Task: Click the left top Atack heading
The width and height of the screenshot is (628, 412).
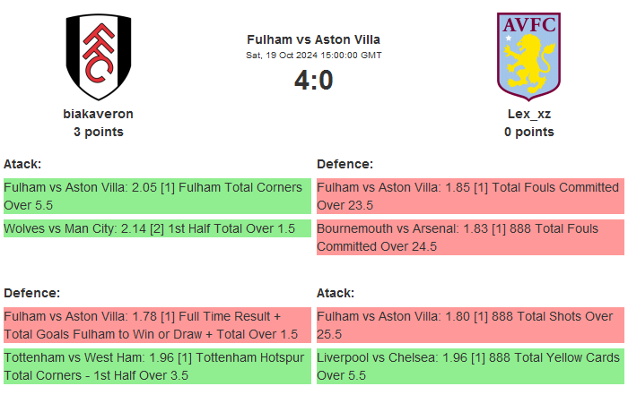Action: tap(22, 164)
